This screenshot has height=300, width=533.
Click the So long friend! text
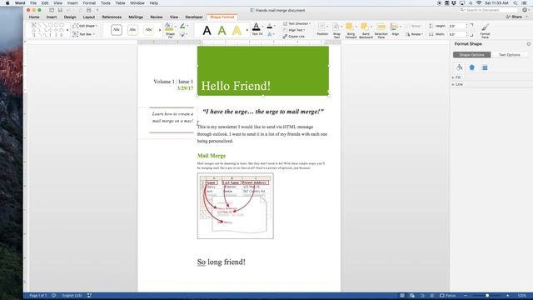[x=222, y=262]
